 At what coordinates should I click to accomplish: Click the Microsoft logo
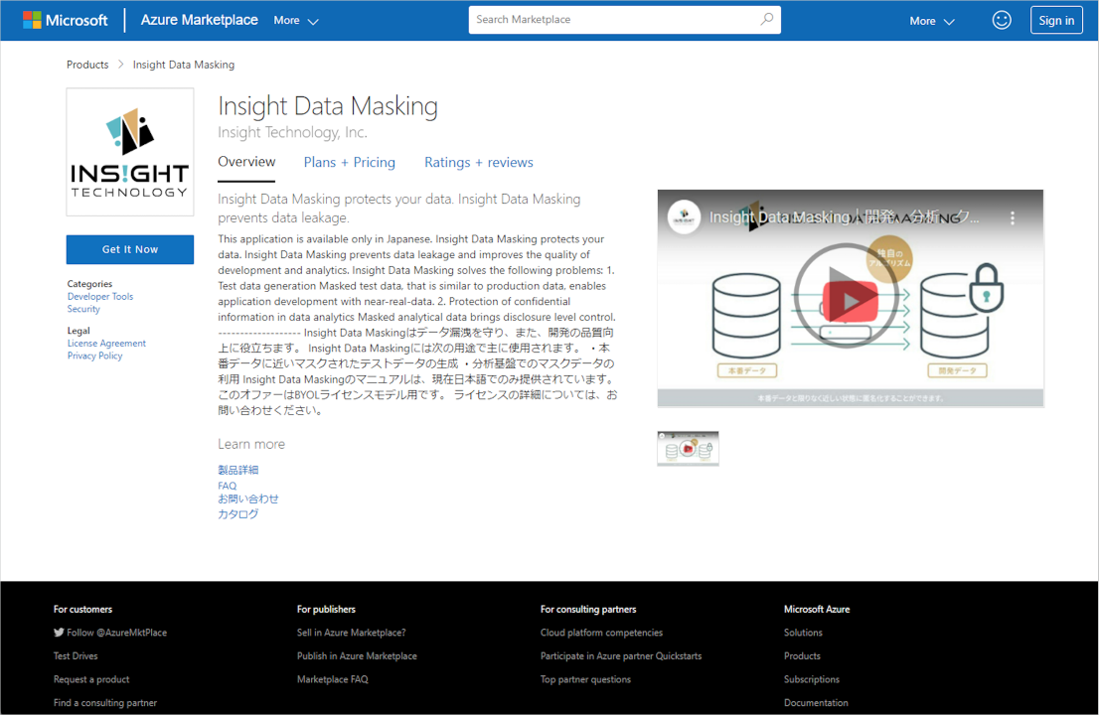(66, 20)
